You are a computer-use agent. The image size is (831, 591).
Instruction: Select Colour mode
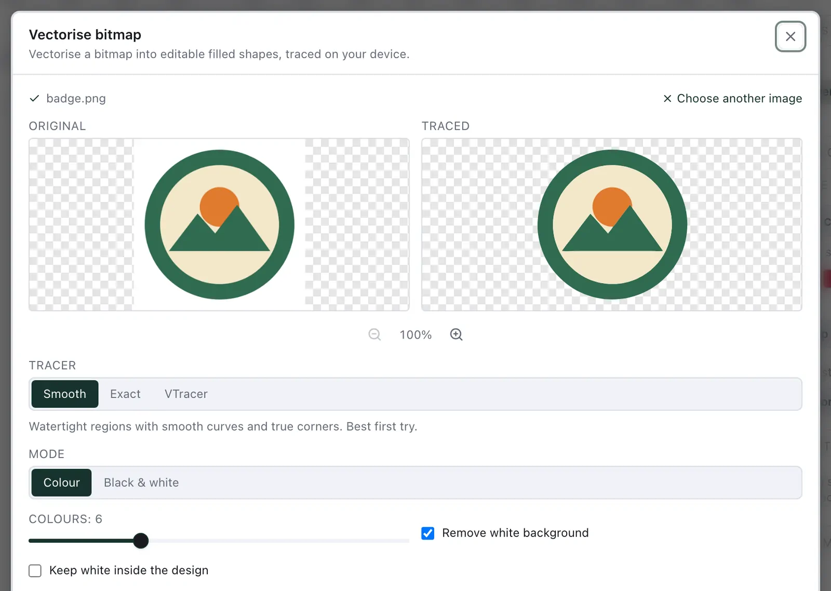(61, 482)
